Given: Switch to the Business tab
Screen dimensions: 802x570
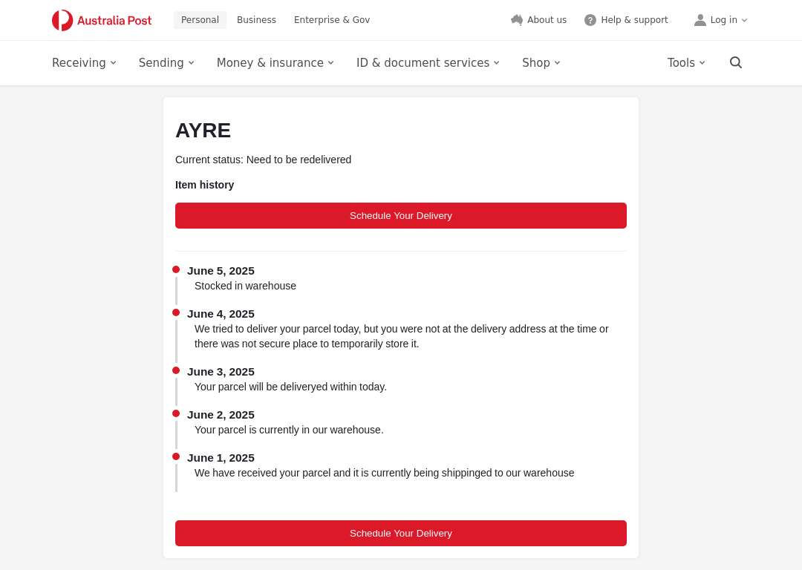Looking at the screenshot, I should click(256, 20).
